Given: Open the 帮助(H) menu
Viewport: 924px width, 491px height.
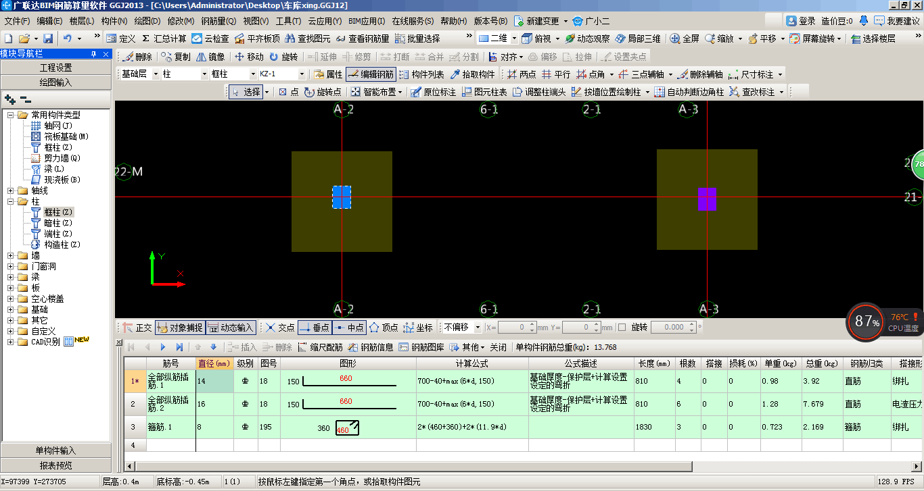Looking at the screenshot, I should [453, 21].
